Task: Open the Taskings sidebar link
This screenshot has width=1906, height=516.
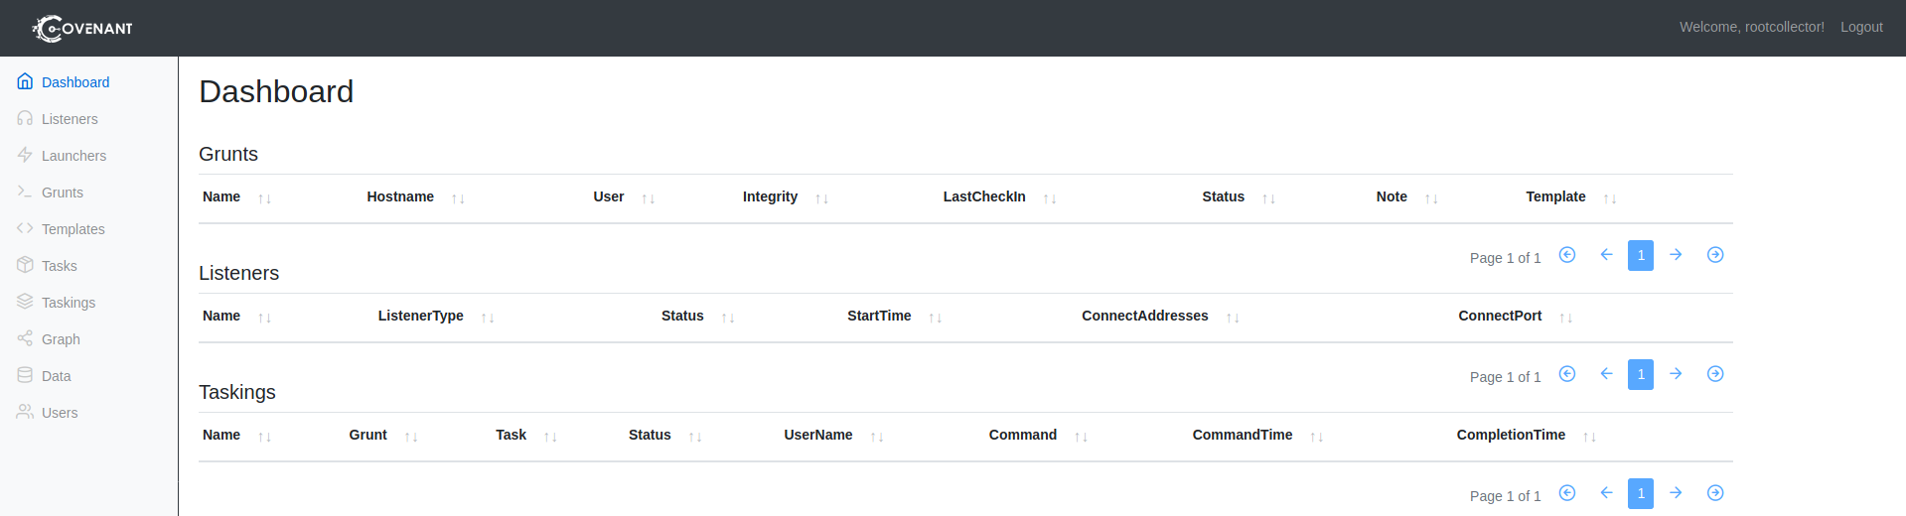Action: [57, 303]
